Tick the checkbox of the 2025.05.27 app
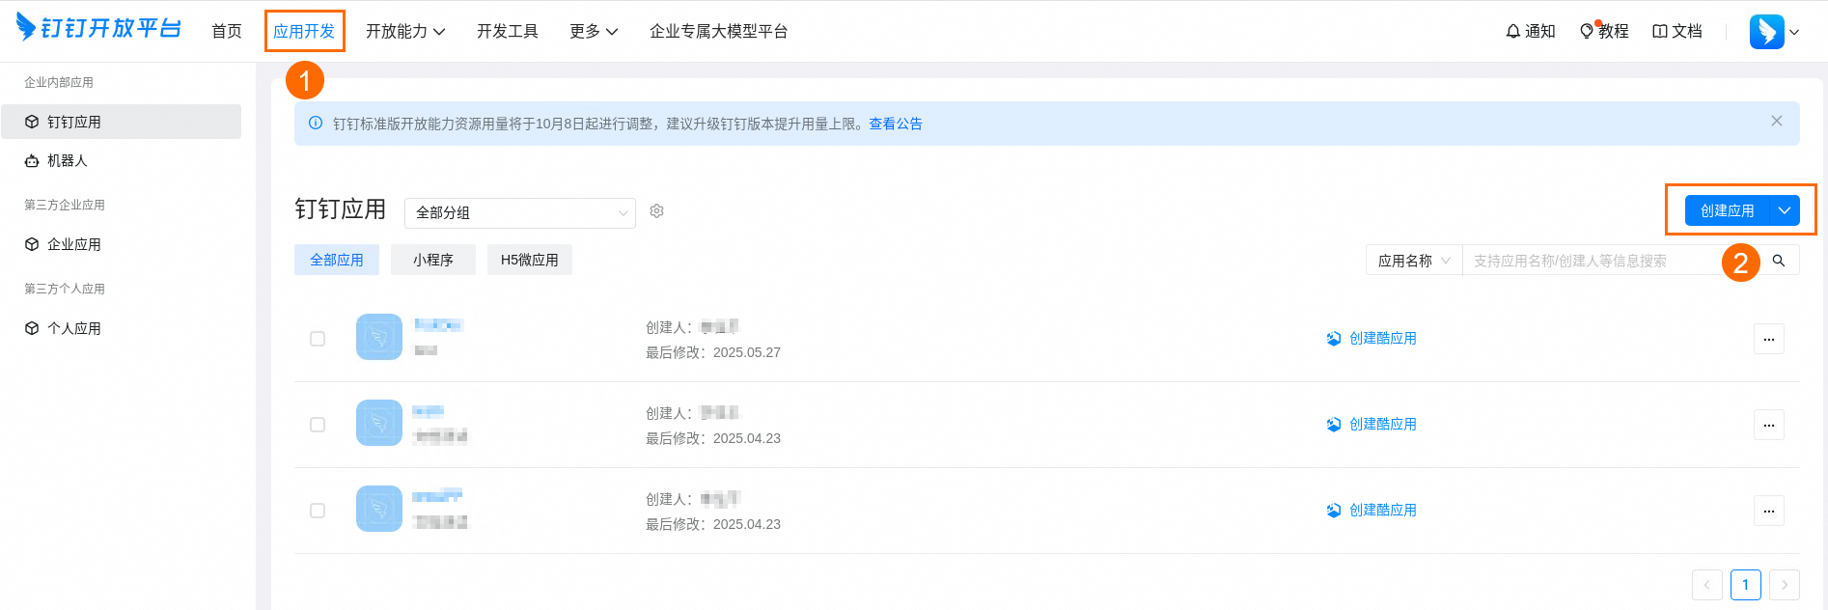Screen dimensions: 1828x610 click(x=318, y=339)
